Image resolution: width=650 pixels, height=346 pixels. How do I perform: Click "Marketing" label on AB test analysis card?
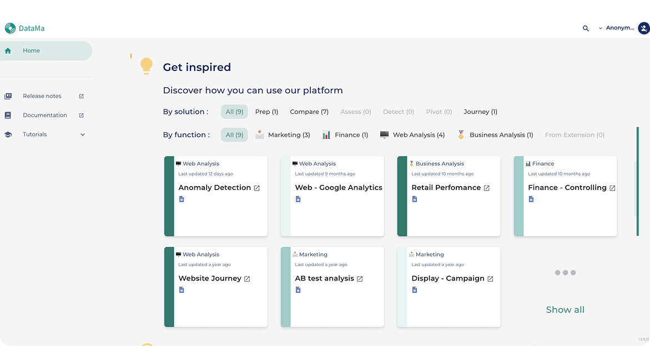click(x=313, y=254)
